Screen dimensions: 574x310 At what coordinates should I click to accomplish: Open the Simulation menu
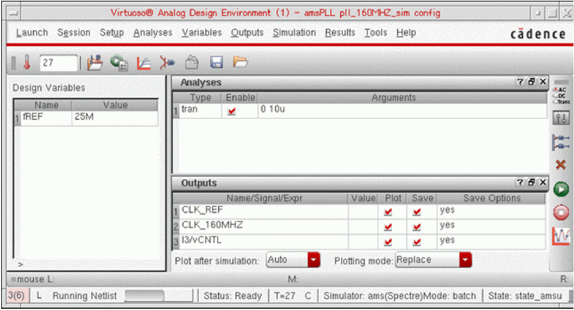click(x=294, y=32)
